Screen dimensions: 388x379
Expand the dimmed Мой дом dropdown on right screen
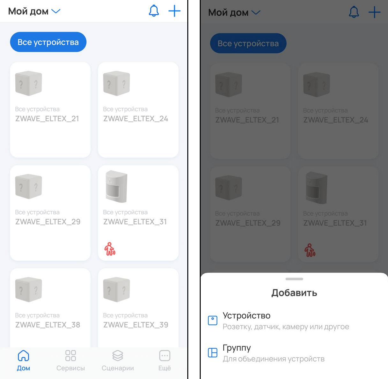(x=234, y=12)
